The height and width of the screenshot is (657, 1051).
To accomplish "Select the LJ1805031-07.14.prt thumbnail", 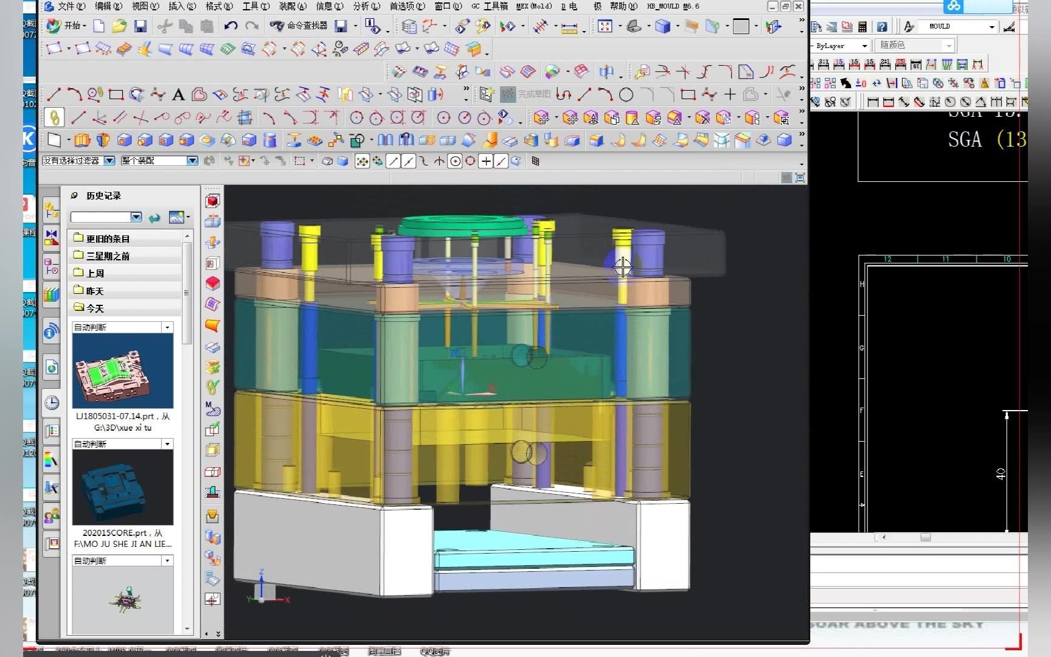I will click(x=122, y=370).
